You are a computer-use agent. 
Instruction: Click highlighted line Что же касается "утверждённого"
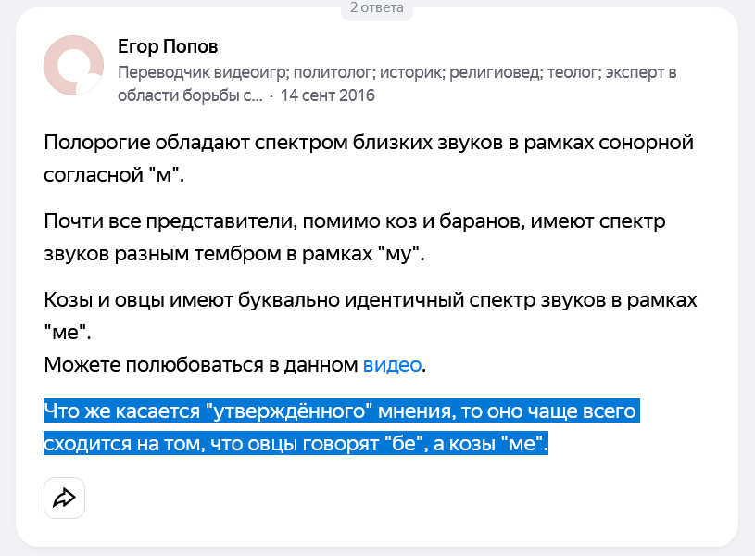342,411
